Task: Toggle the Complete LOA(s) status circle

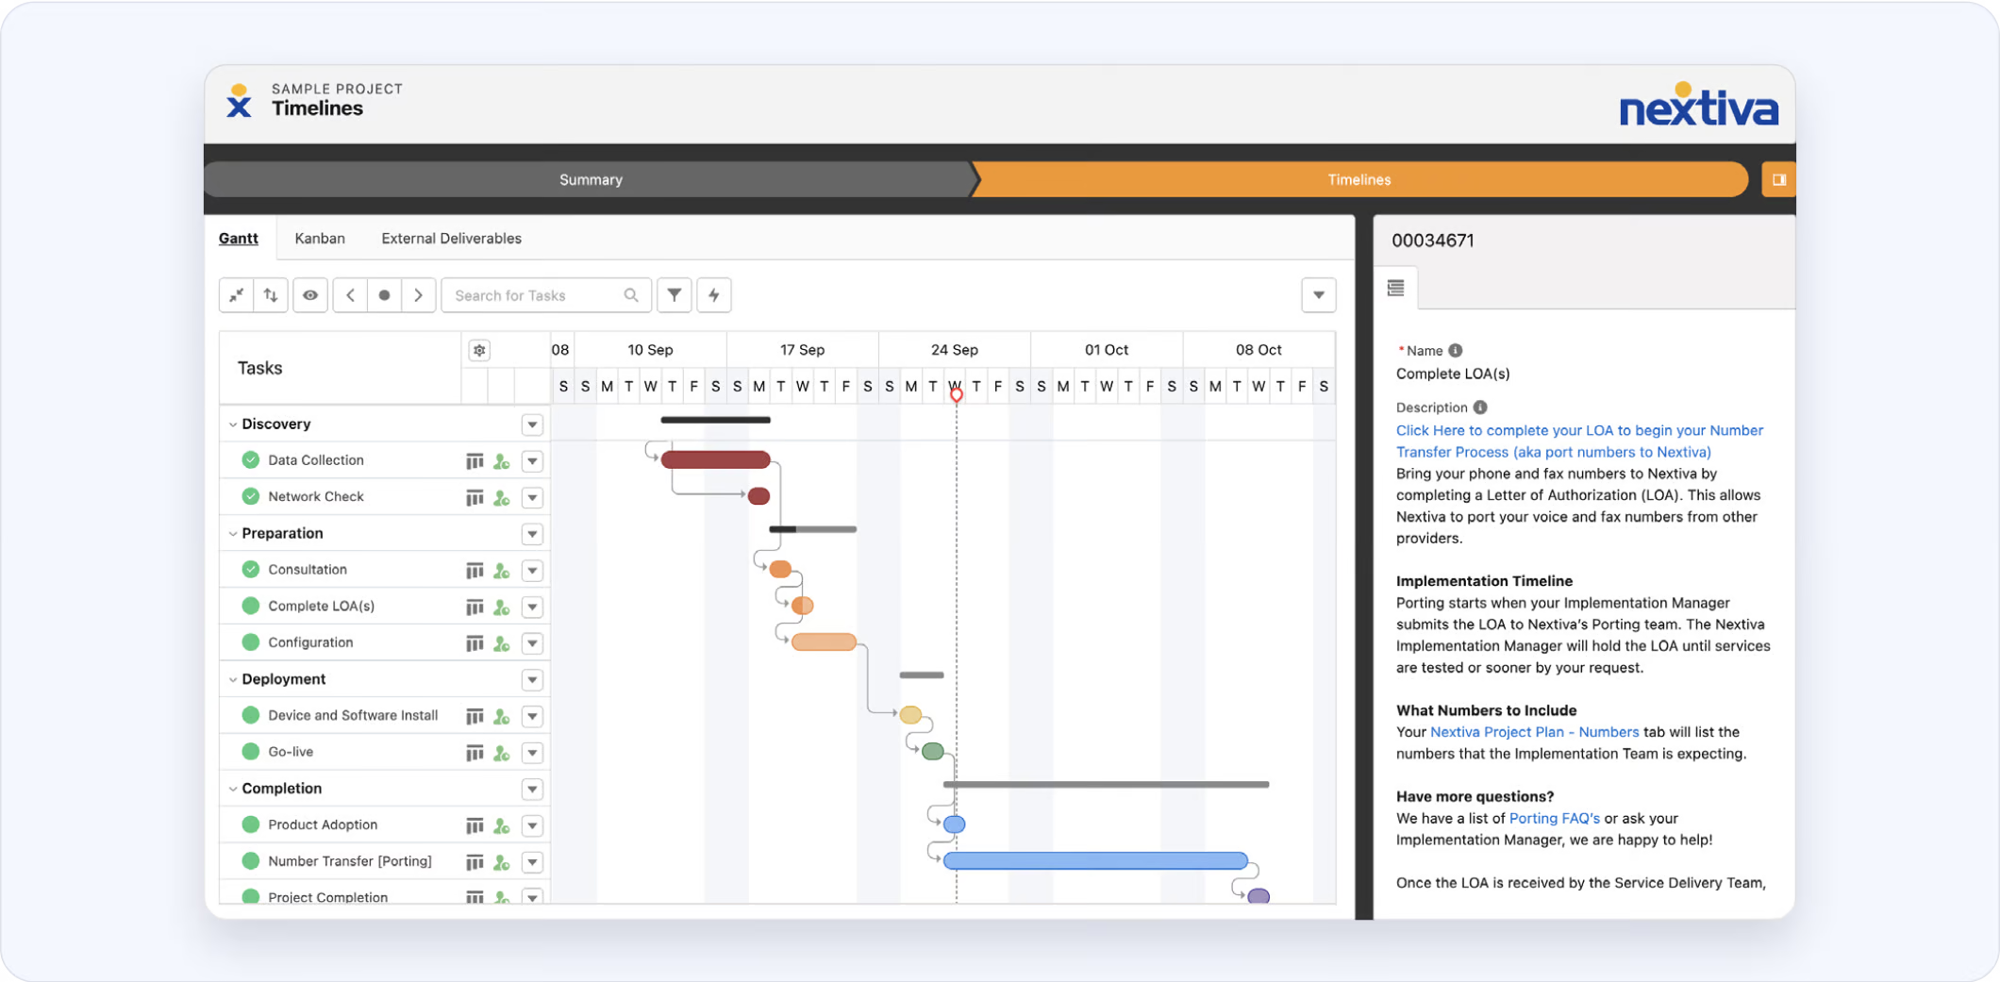Action: coord(251,606)
